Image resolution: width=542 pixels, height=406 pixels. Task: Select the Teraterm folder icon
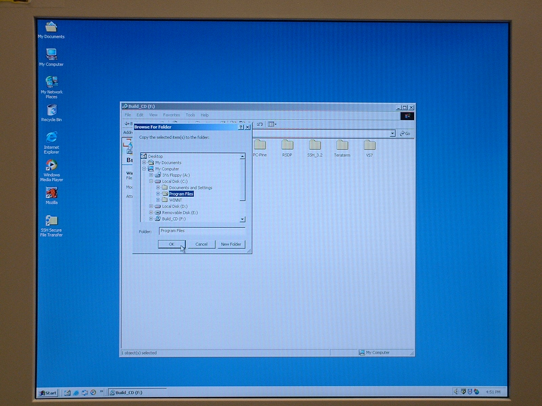(x=342, y=145)
